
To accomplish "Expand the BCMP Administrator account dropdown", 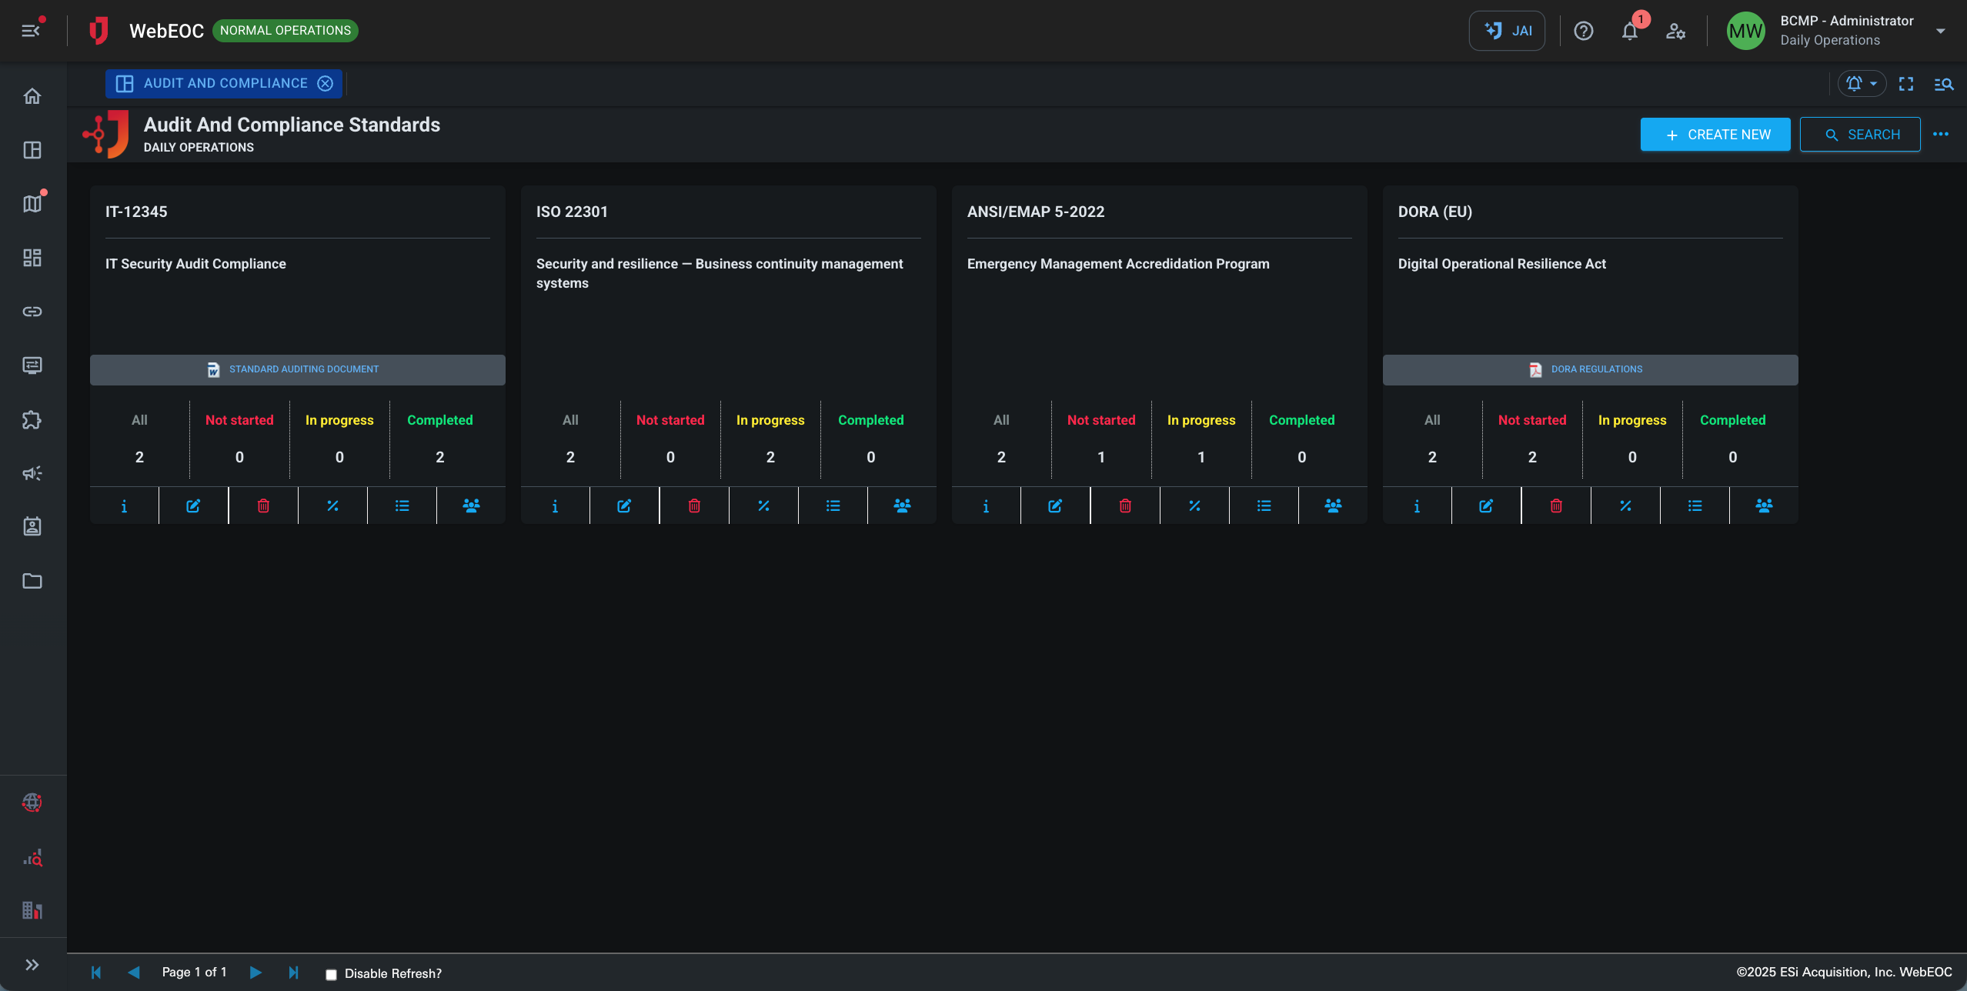I will [x=1940, y=31].
